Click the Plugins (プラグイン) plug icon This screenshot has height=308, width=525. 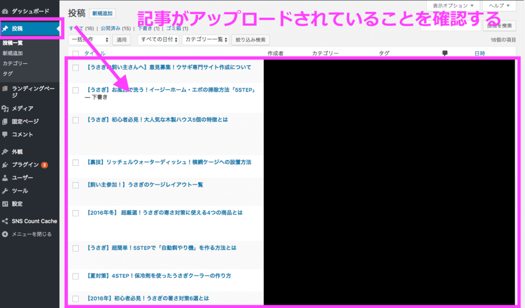click(5, 165)
